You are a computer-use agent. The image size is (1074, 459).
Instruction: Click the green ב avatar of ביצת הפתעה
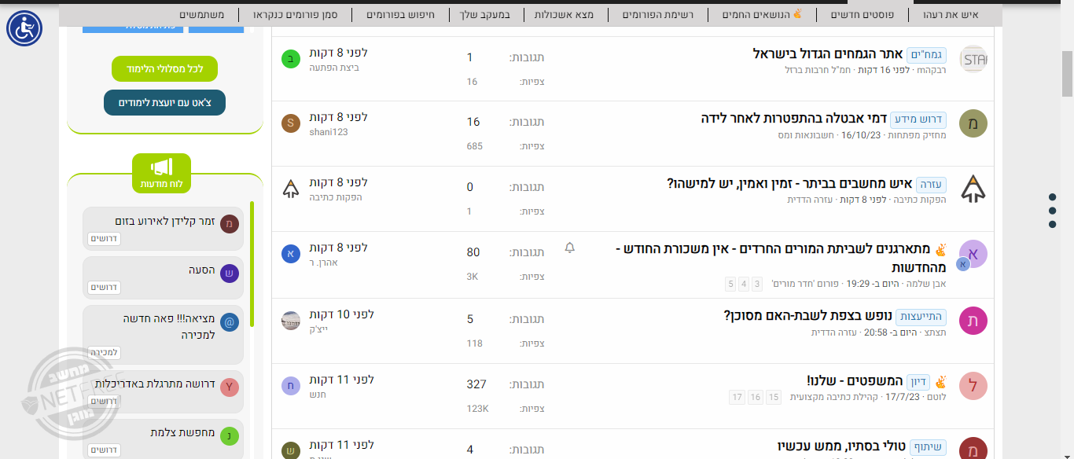pyautogui.click(x=291, y=58)
